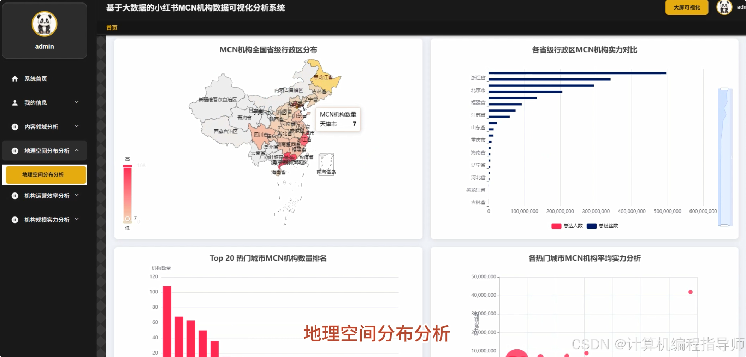Expand the chevron next to 机构规模实力分析
This screenshot has height=357, width=746.
(77, 219)
